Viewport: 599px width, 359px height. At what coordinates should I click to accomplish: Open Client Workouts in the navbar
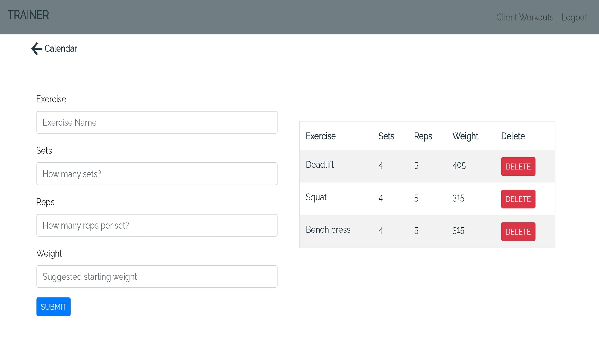tap(525, 17)
